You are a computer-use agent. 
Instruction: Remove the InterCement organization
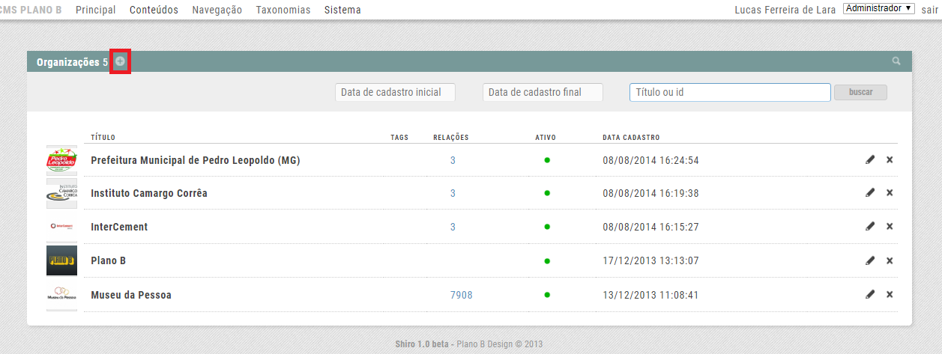[x=890, y=226]
